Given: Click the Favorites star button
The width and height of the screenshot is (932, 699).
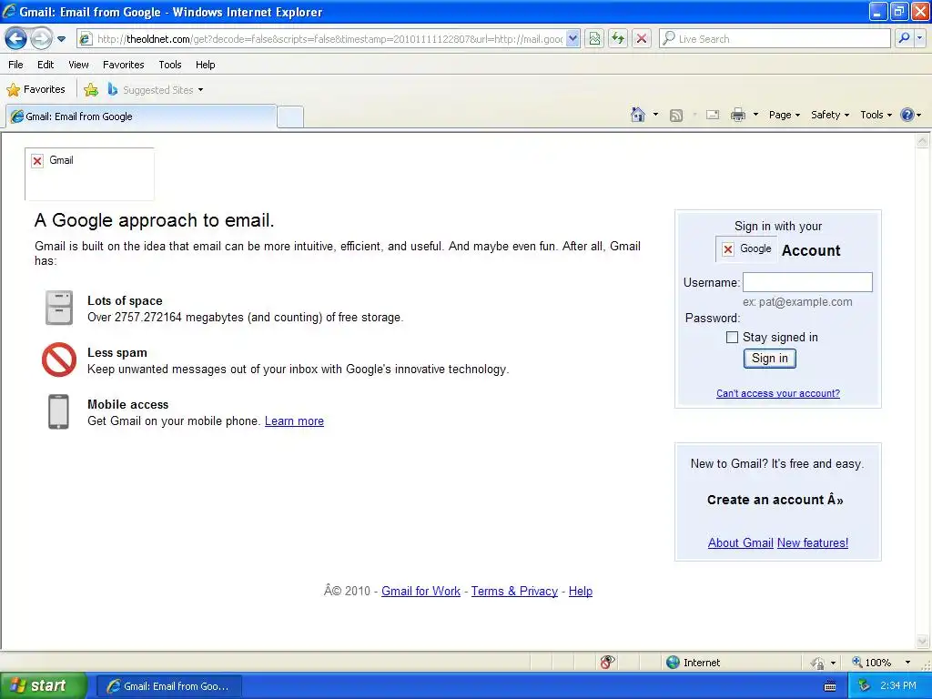Looking at the screenshot, I should point(35,90).
